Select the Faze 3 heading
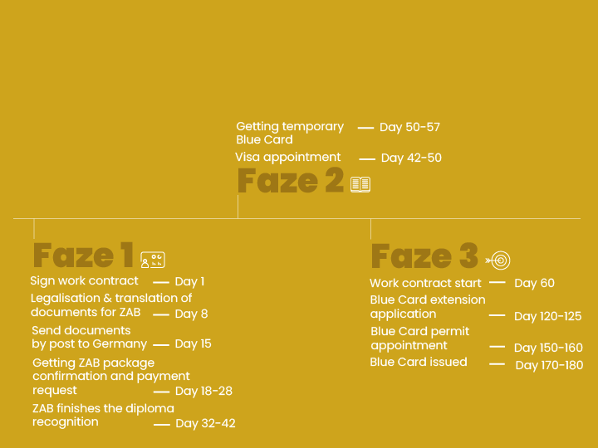 [424, 257]
